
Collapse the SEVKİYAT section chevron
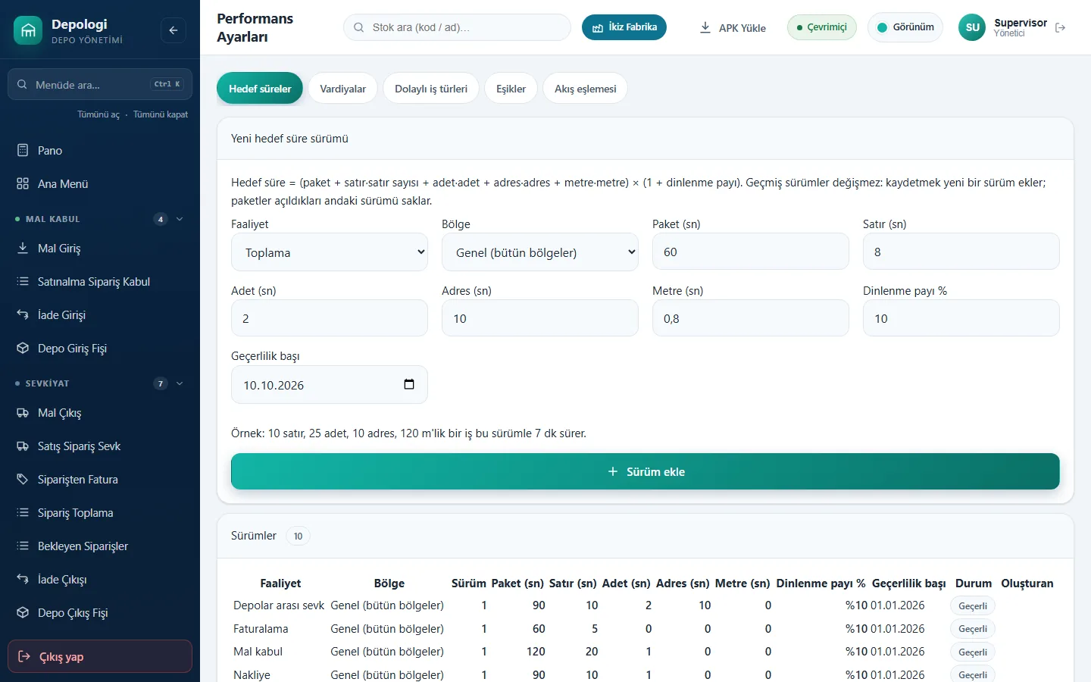click(180, 383)
